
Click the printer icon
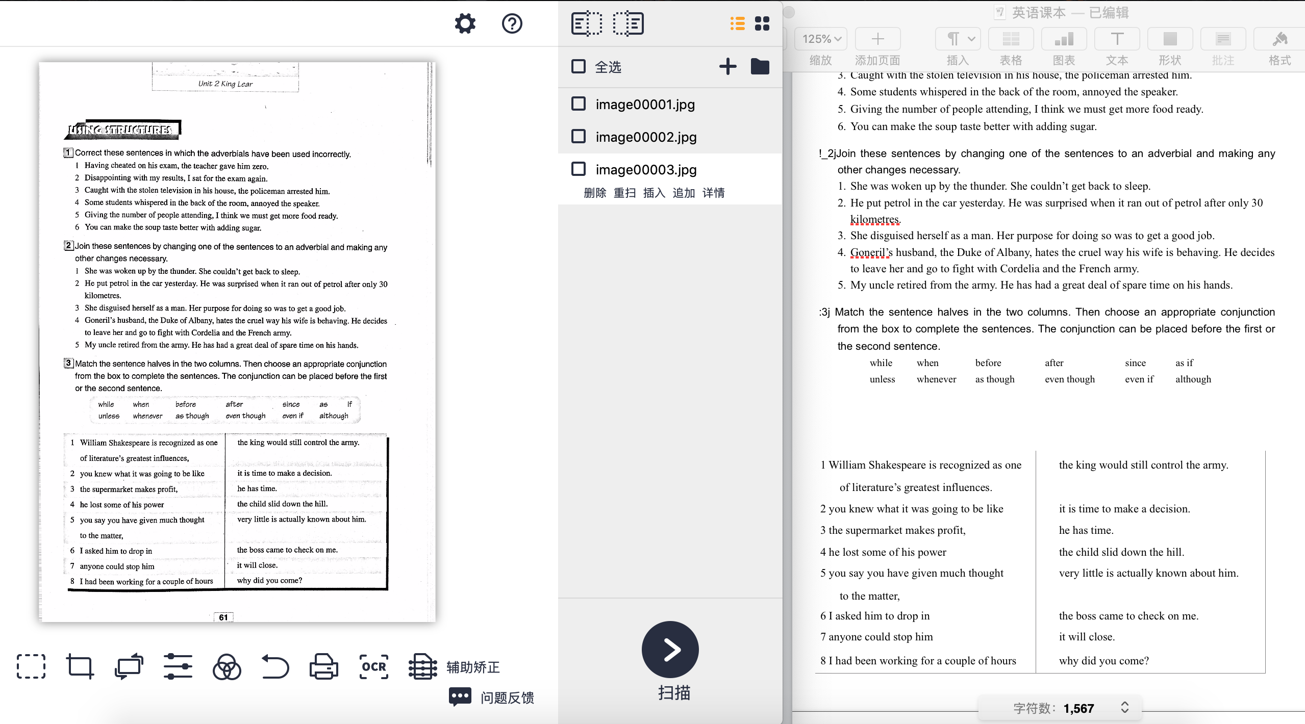(324, 666)
